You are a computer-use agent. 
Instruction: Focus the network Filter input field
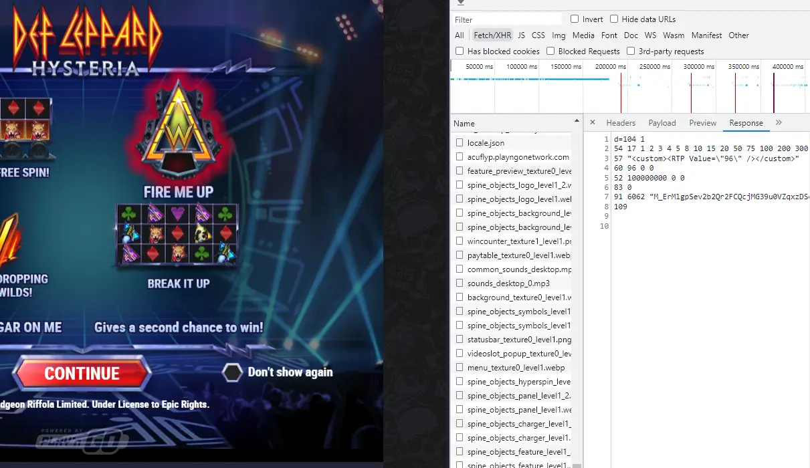coord(508,19)
